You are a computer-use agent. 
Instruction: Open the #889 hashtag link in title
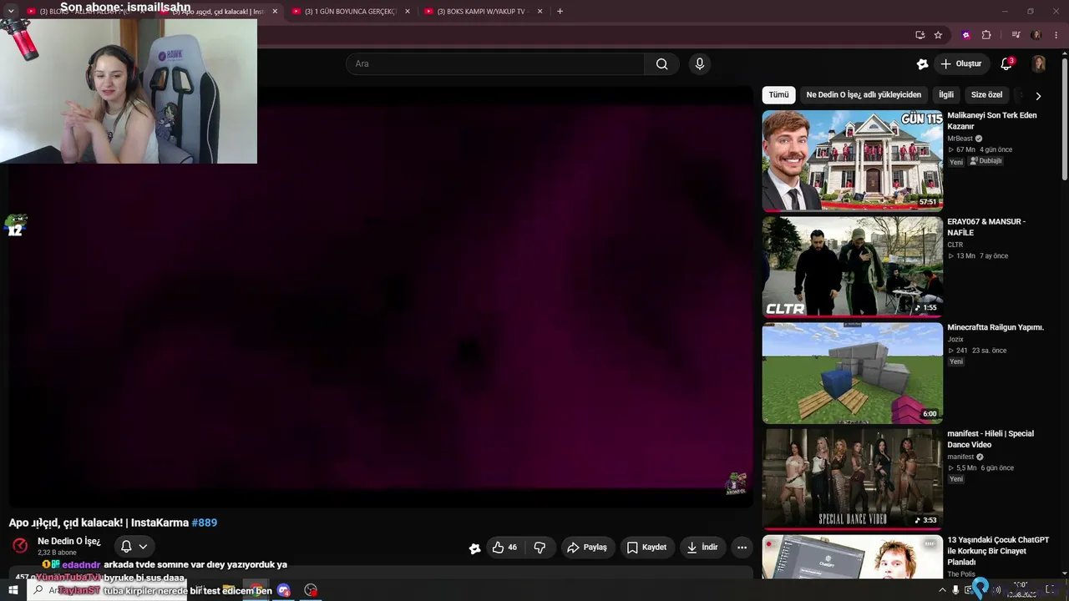coord(205,523)
